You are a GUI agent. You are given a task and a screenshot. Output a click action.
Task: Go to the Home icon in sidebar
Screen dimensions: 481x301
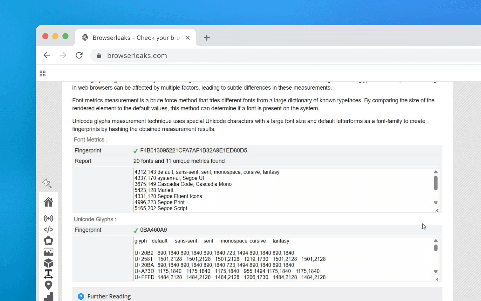pyautogui.click(x=48, y=202)
